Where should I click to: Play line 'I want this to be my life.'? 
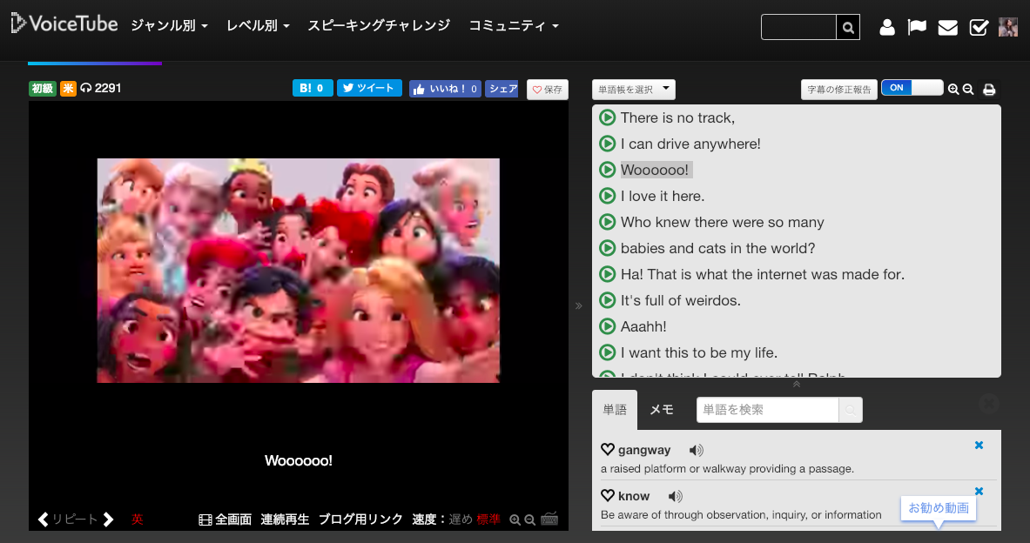click(607, 352)
